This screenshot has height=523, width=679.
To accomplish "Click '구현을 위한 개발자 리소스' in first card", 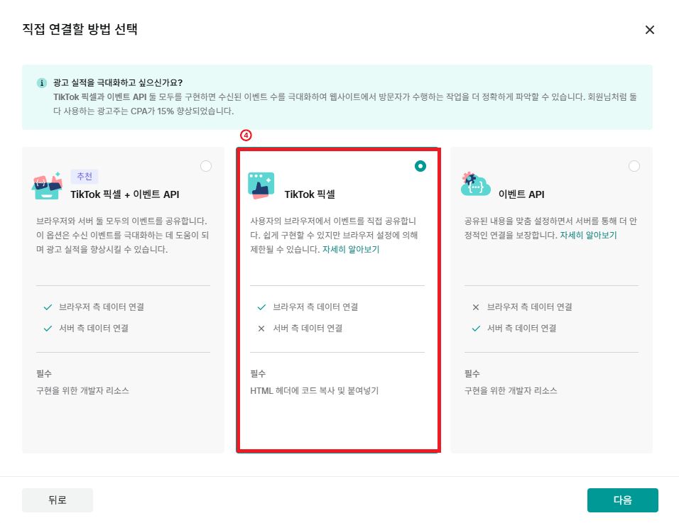I will (x=82, y=390).
